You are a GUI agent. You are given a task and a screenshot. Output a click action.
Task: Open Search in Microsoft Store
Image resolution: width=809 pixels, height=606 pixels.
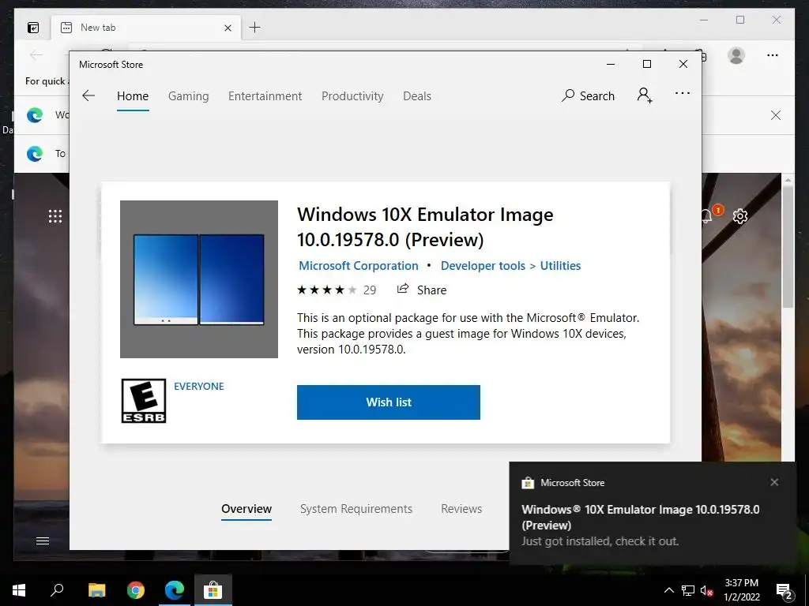588,95
